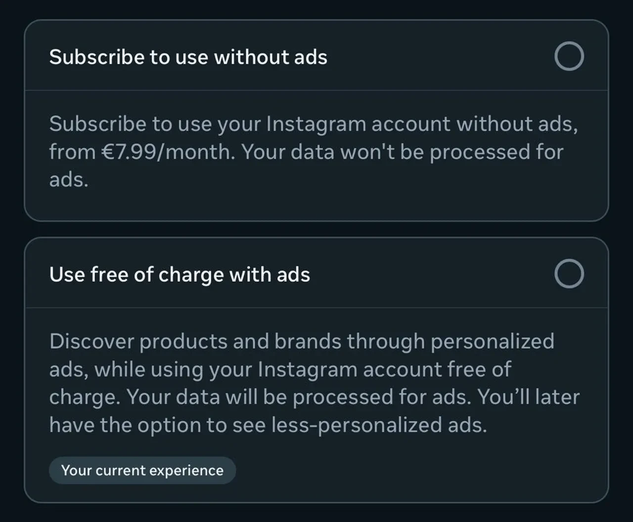Select the subscription option card

316,119
